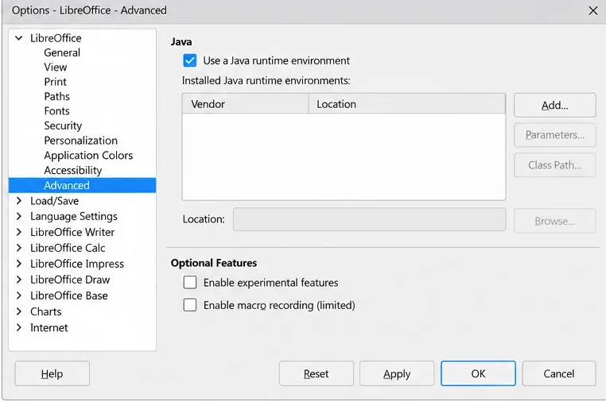Click the Location path field
Viewport: 606px width, 402px height.
point(369,219)
